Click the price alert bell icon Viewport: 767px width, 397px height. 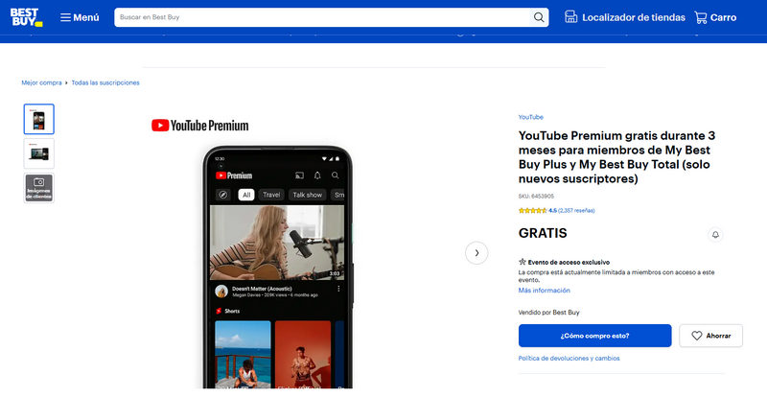pyautogui.click(x=715, y=234)
